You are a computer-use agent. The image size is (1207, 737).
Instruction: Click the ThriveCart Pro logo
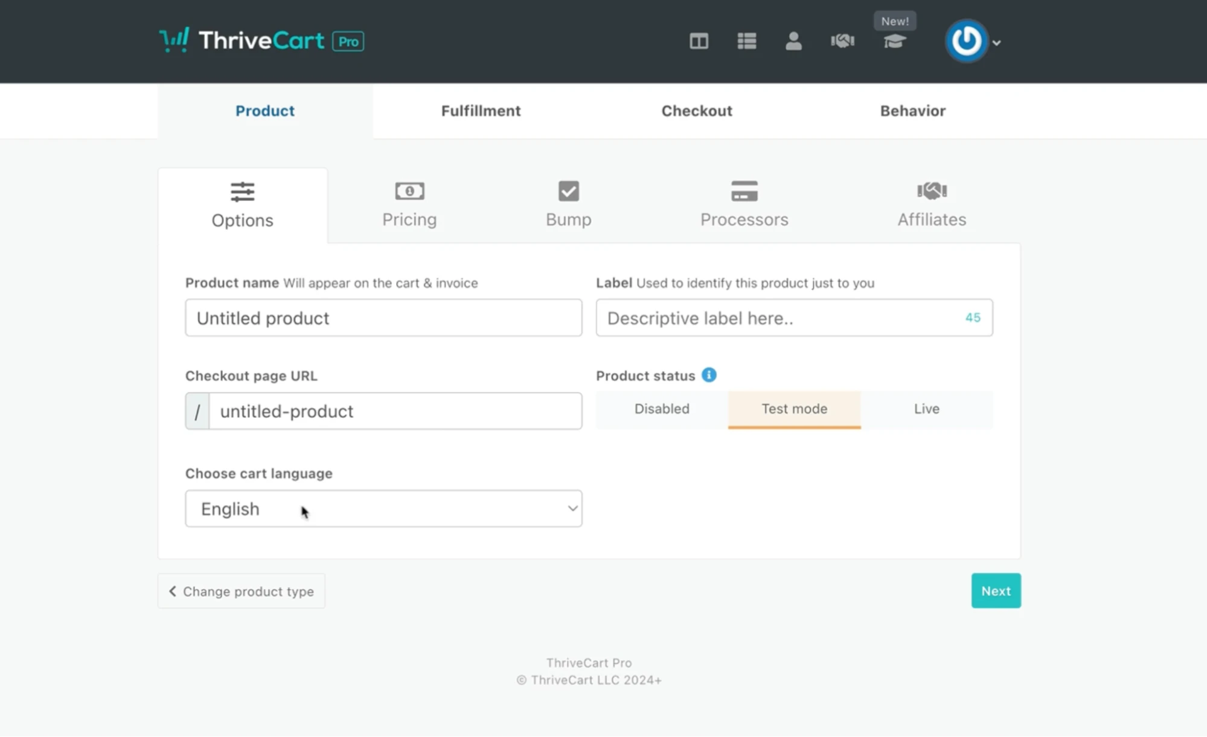(261, 40)
